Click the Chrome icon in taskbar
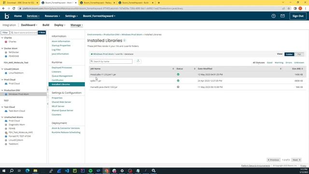The height and width of the screenshot is (174, 309). [106, 171]
